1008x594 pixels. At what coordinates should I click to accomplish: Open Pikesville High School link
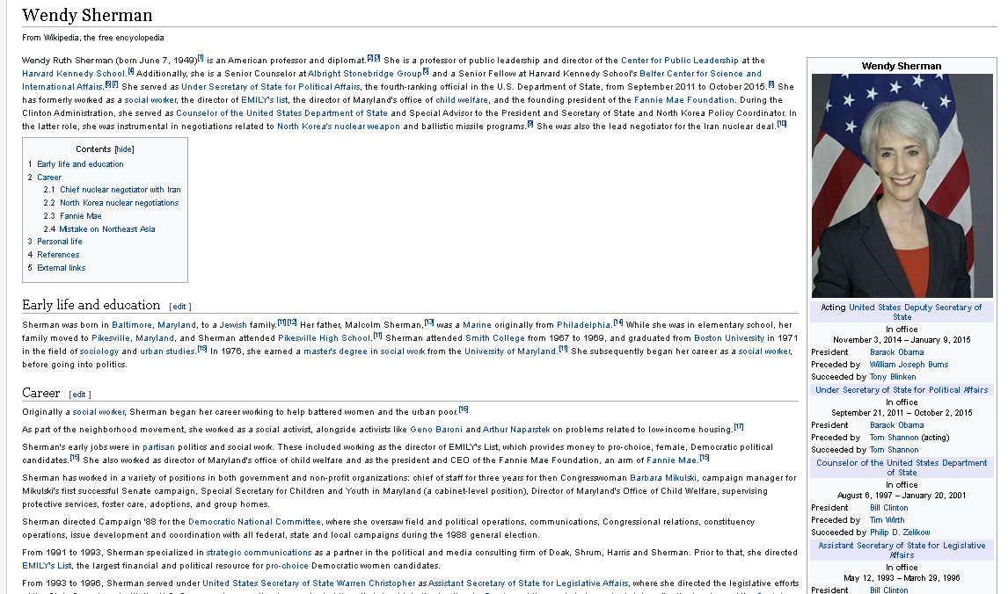pos(325,338)
